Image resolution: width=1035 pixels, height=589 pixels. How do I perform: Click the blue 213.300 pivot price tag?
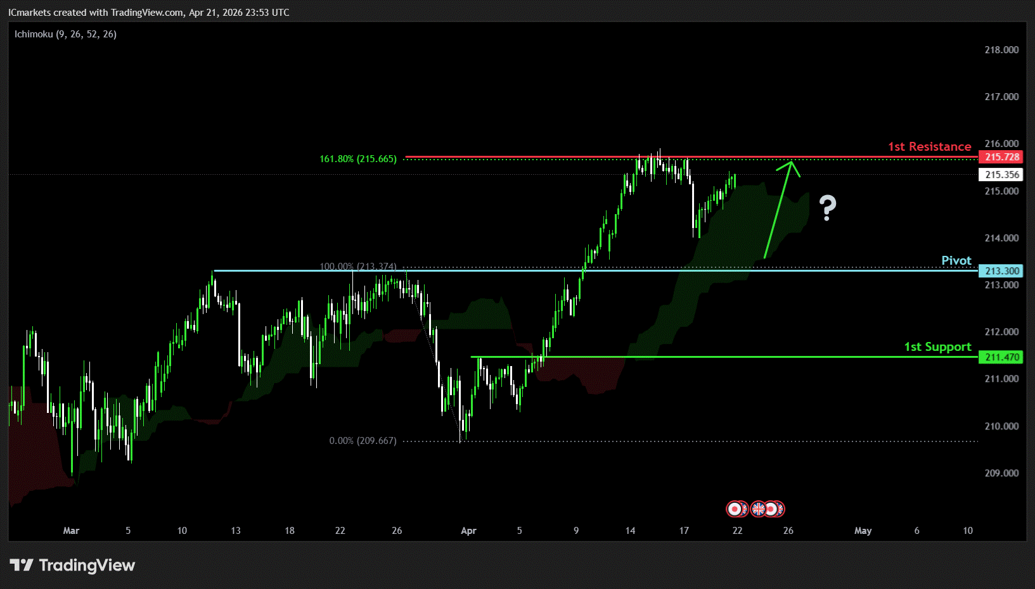pos(1001,271)
